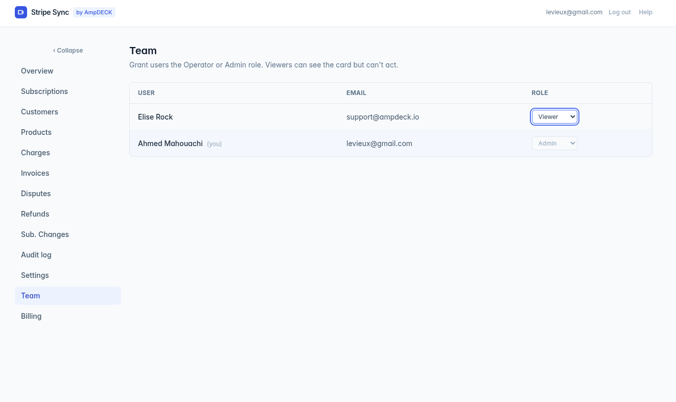Click the Stripe Sync logo icon

21,12
